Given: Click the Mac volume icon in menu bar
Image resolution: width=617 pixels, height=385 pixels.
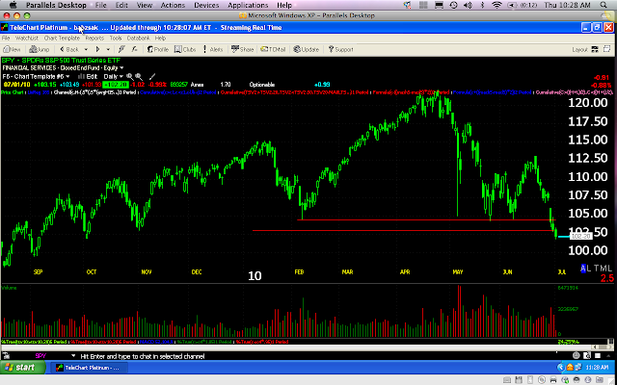Looking at the screenshot, I should [468, 5].
